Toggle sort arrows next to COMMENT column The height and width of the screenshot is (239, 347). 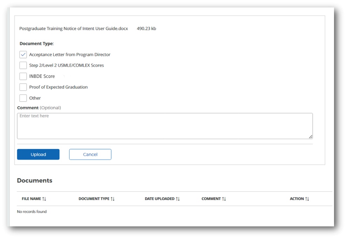224,199
